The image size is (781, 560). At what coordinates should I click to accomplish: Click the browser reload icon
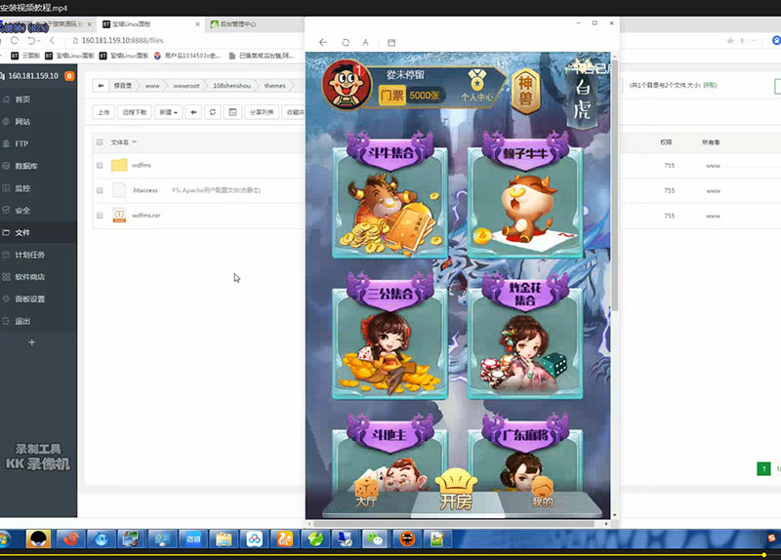pyautogui.click(x=15, y=40)
